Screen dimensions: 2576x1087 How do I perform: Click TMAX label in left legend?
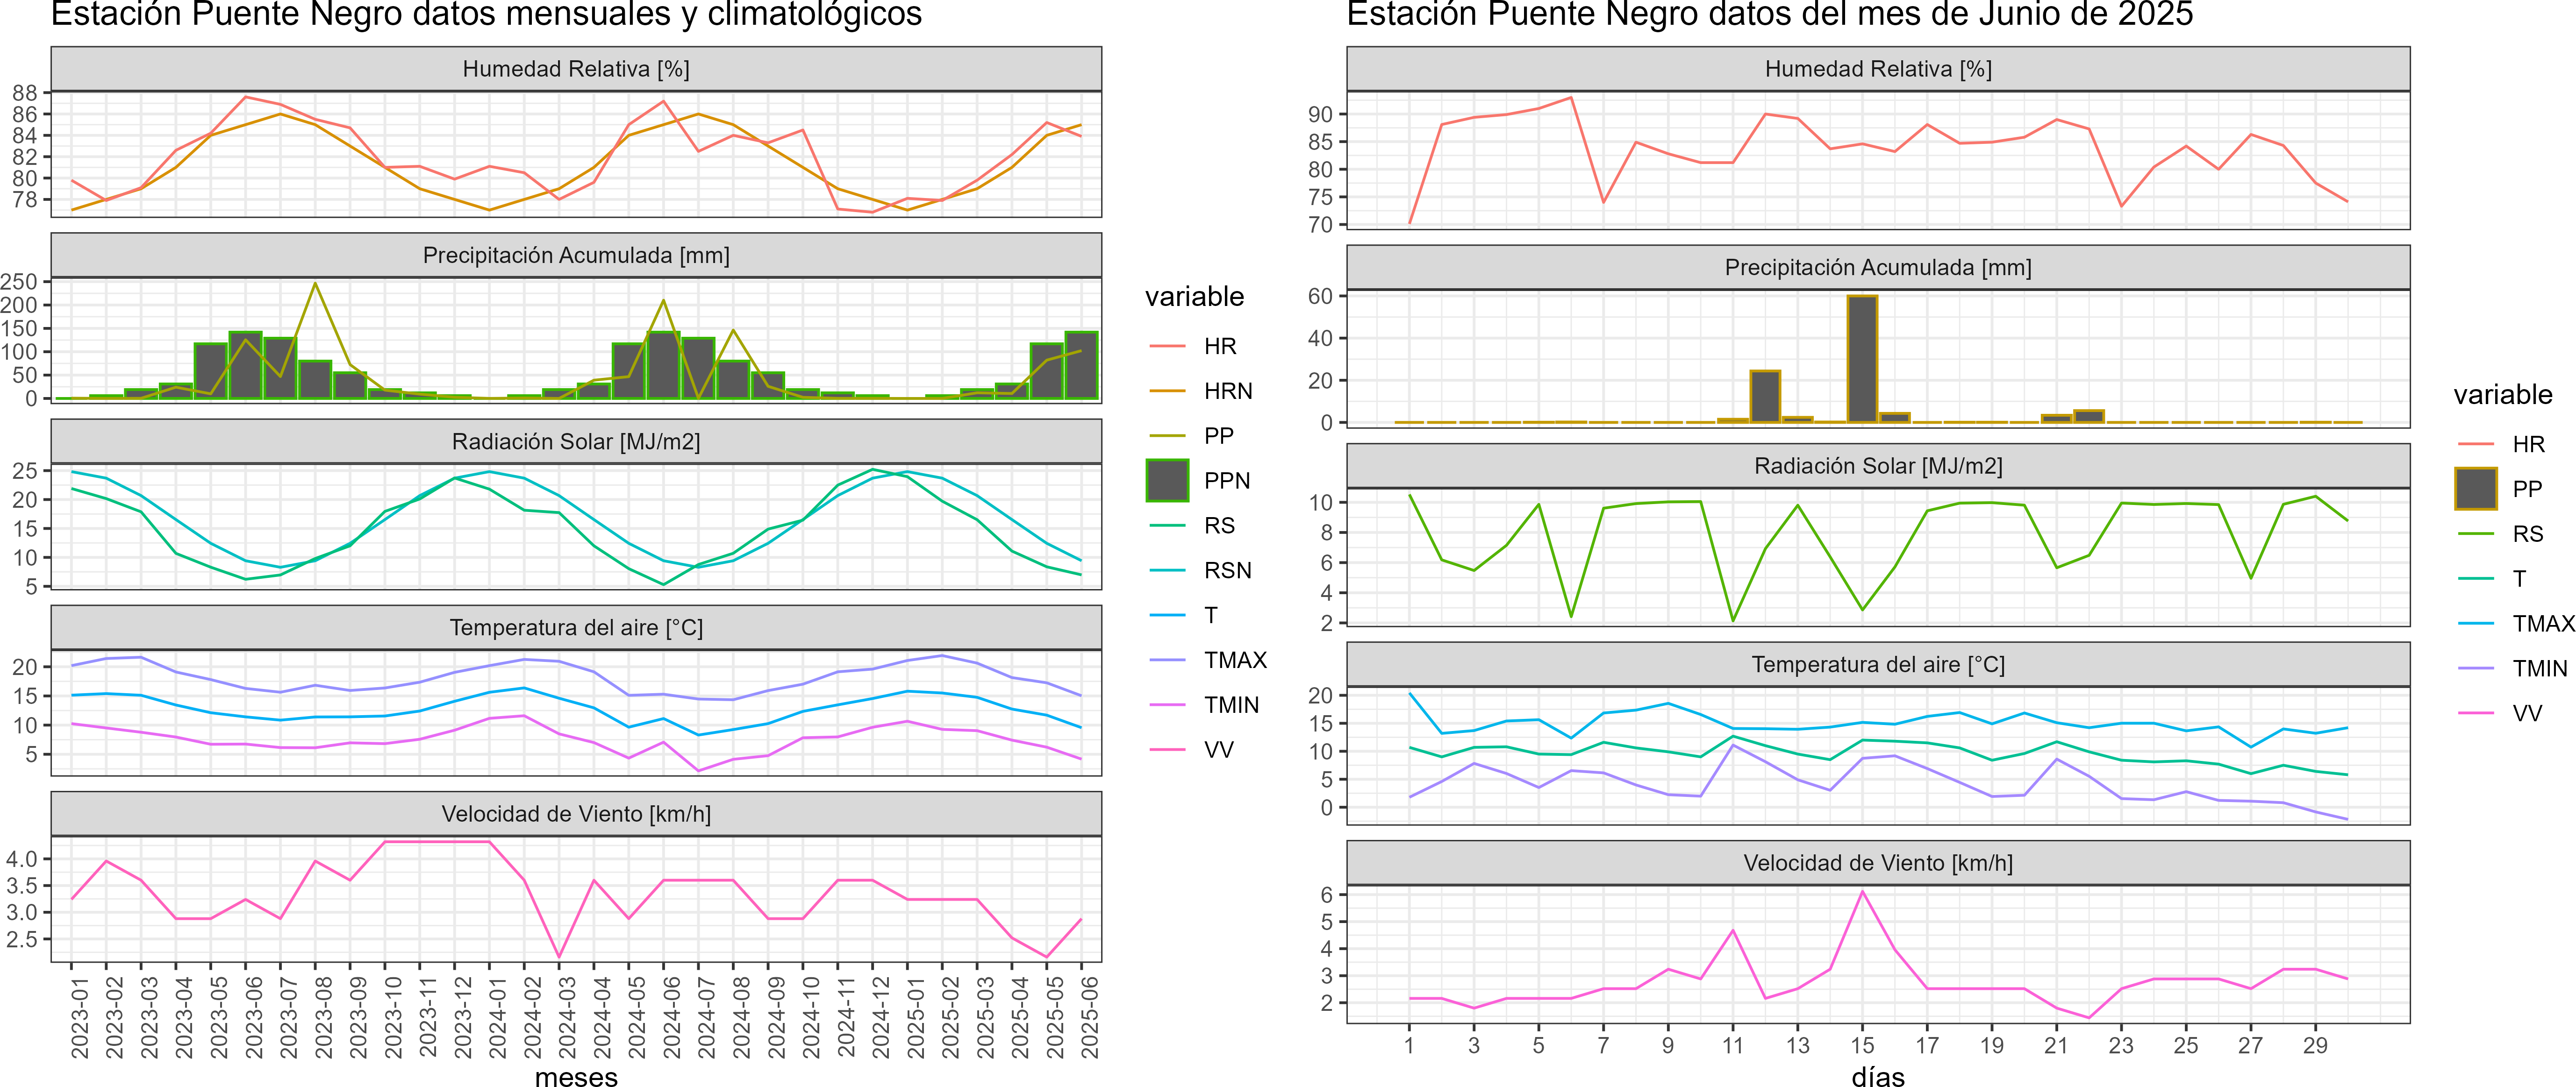pos(1235,661)
